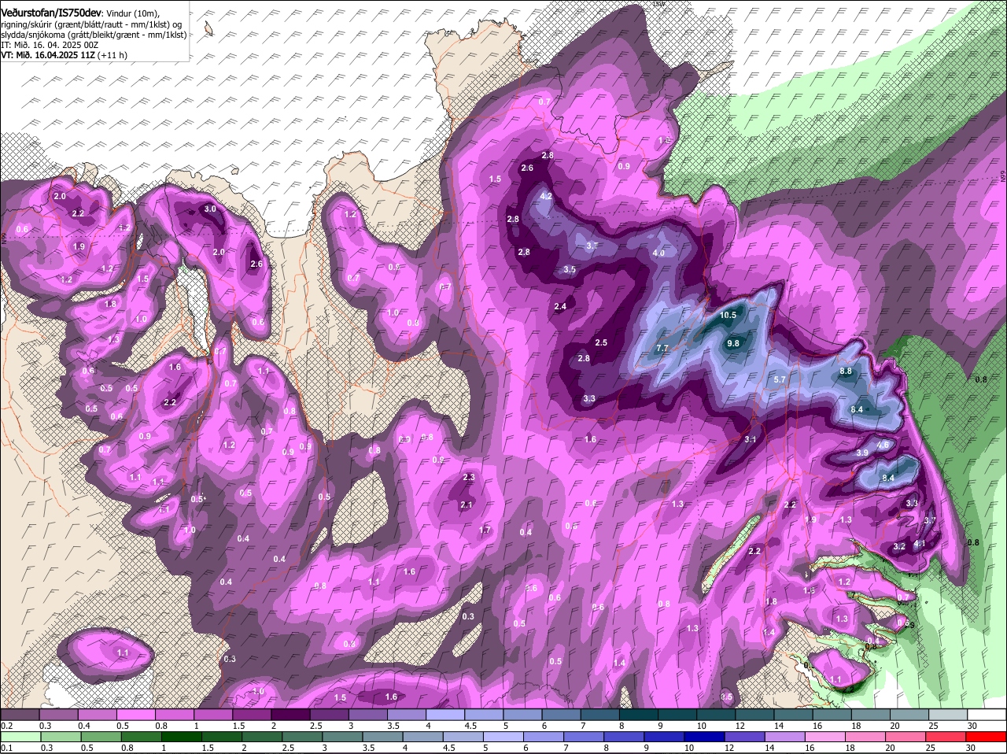This screenshot has height=754, width=1007.
Task: Pick the snow scale swatch between 0.2 and 0.3
Action: (19, 714)
